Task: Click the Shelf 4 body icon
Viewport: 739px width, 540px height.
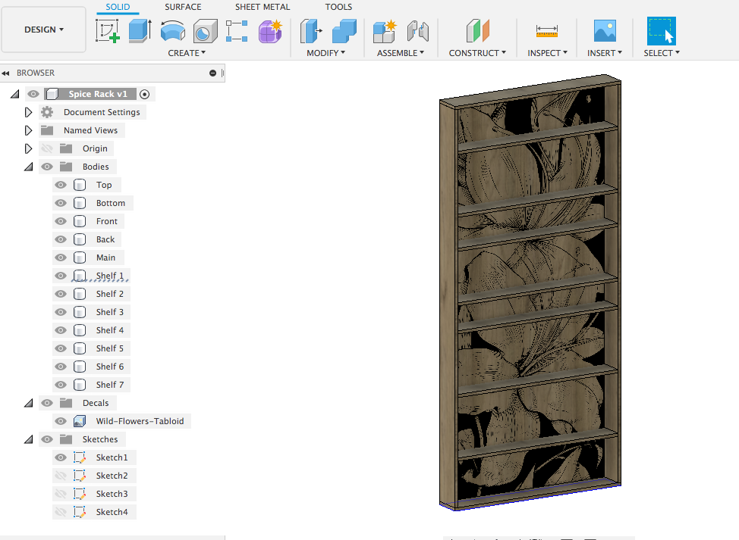Action: [x=80, y=330]
